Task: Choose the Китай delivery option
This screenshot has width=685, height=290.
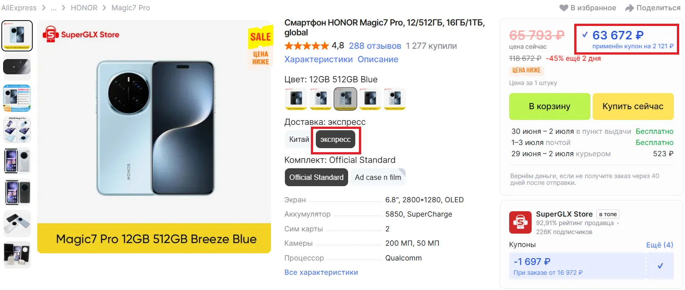Action: tap(299, 139)
